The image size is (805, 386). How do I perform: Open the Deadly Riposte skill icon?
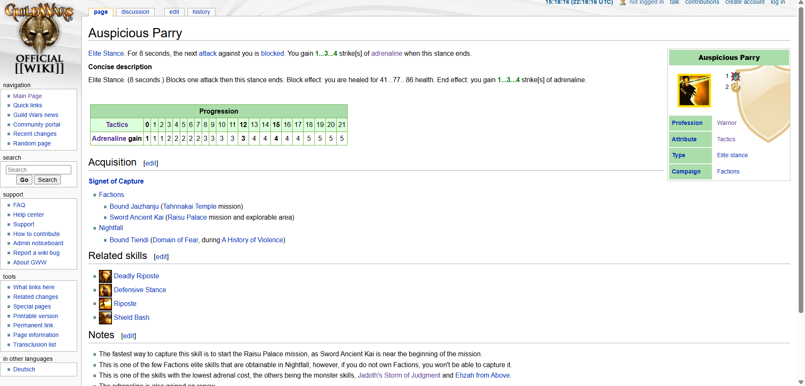coord(105,276)
